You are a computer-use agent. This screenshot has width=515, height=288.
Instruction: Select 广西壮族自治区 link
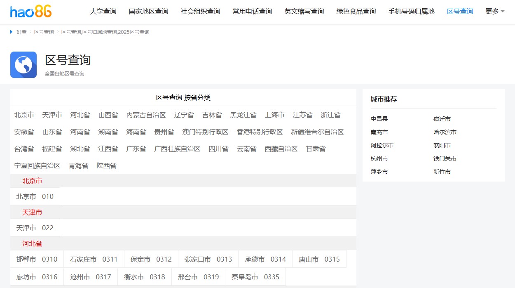[x=177, y=149]
